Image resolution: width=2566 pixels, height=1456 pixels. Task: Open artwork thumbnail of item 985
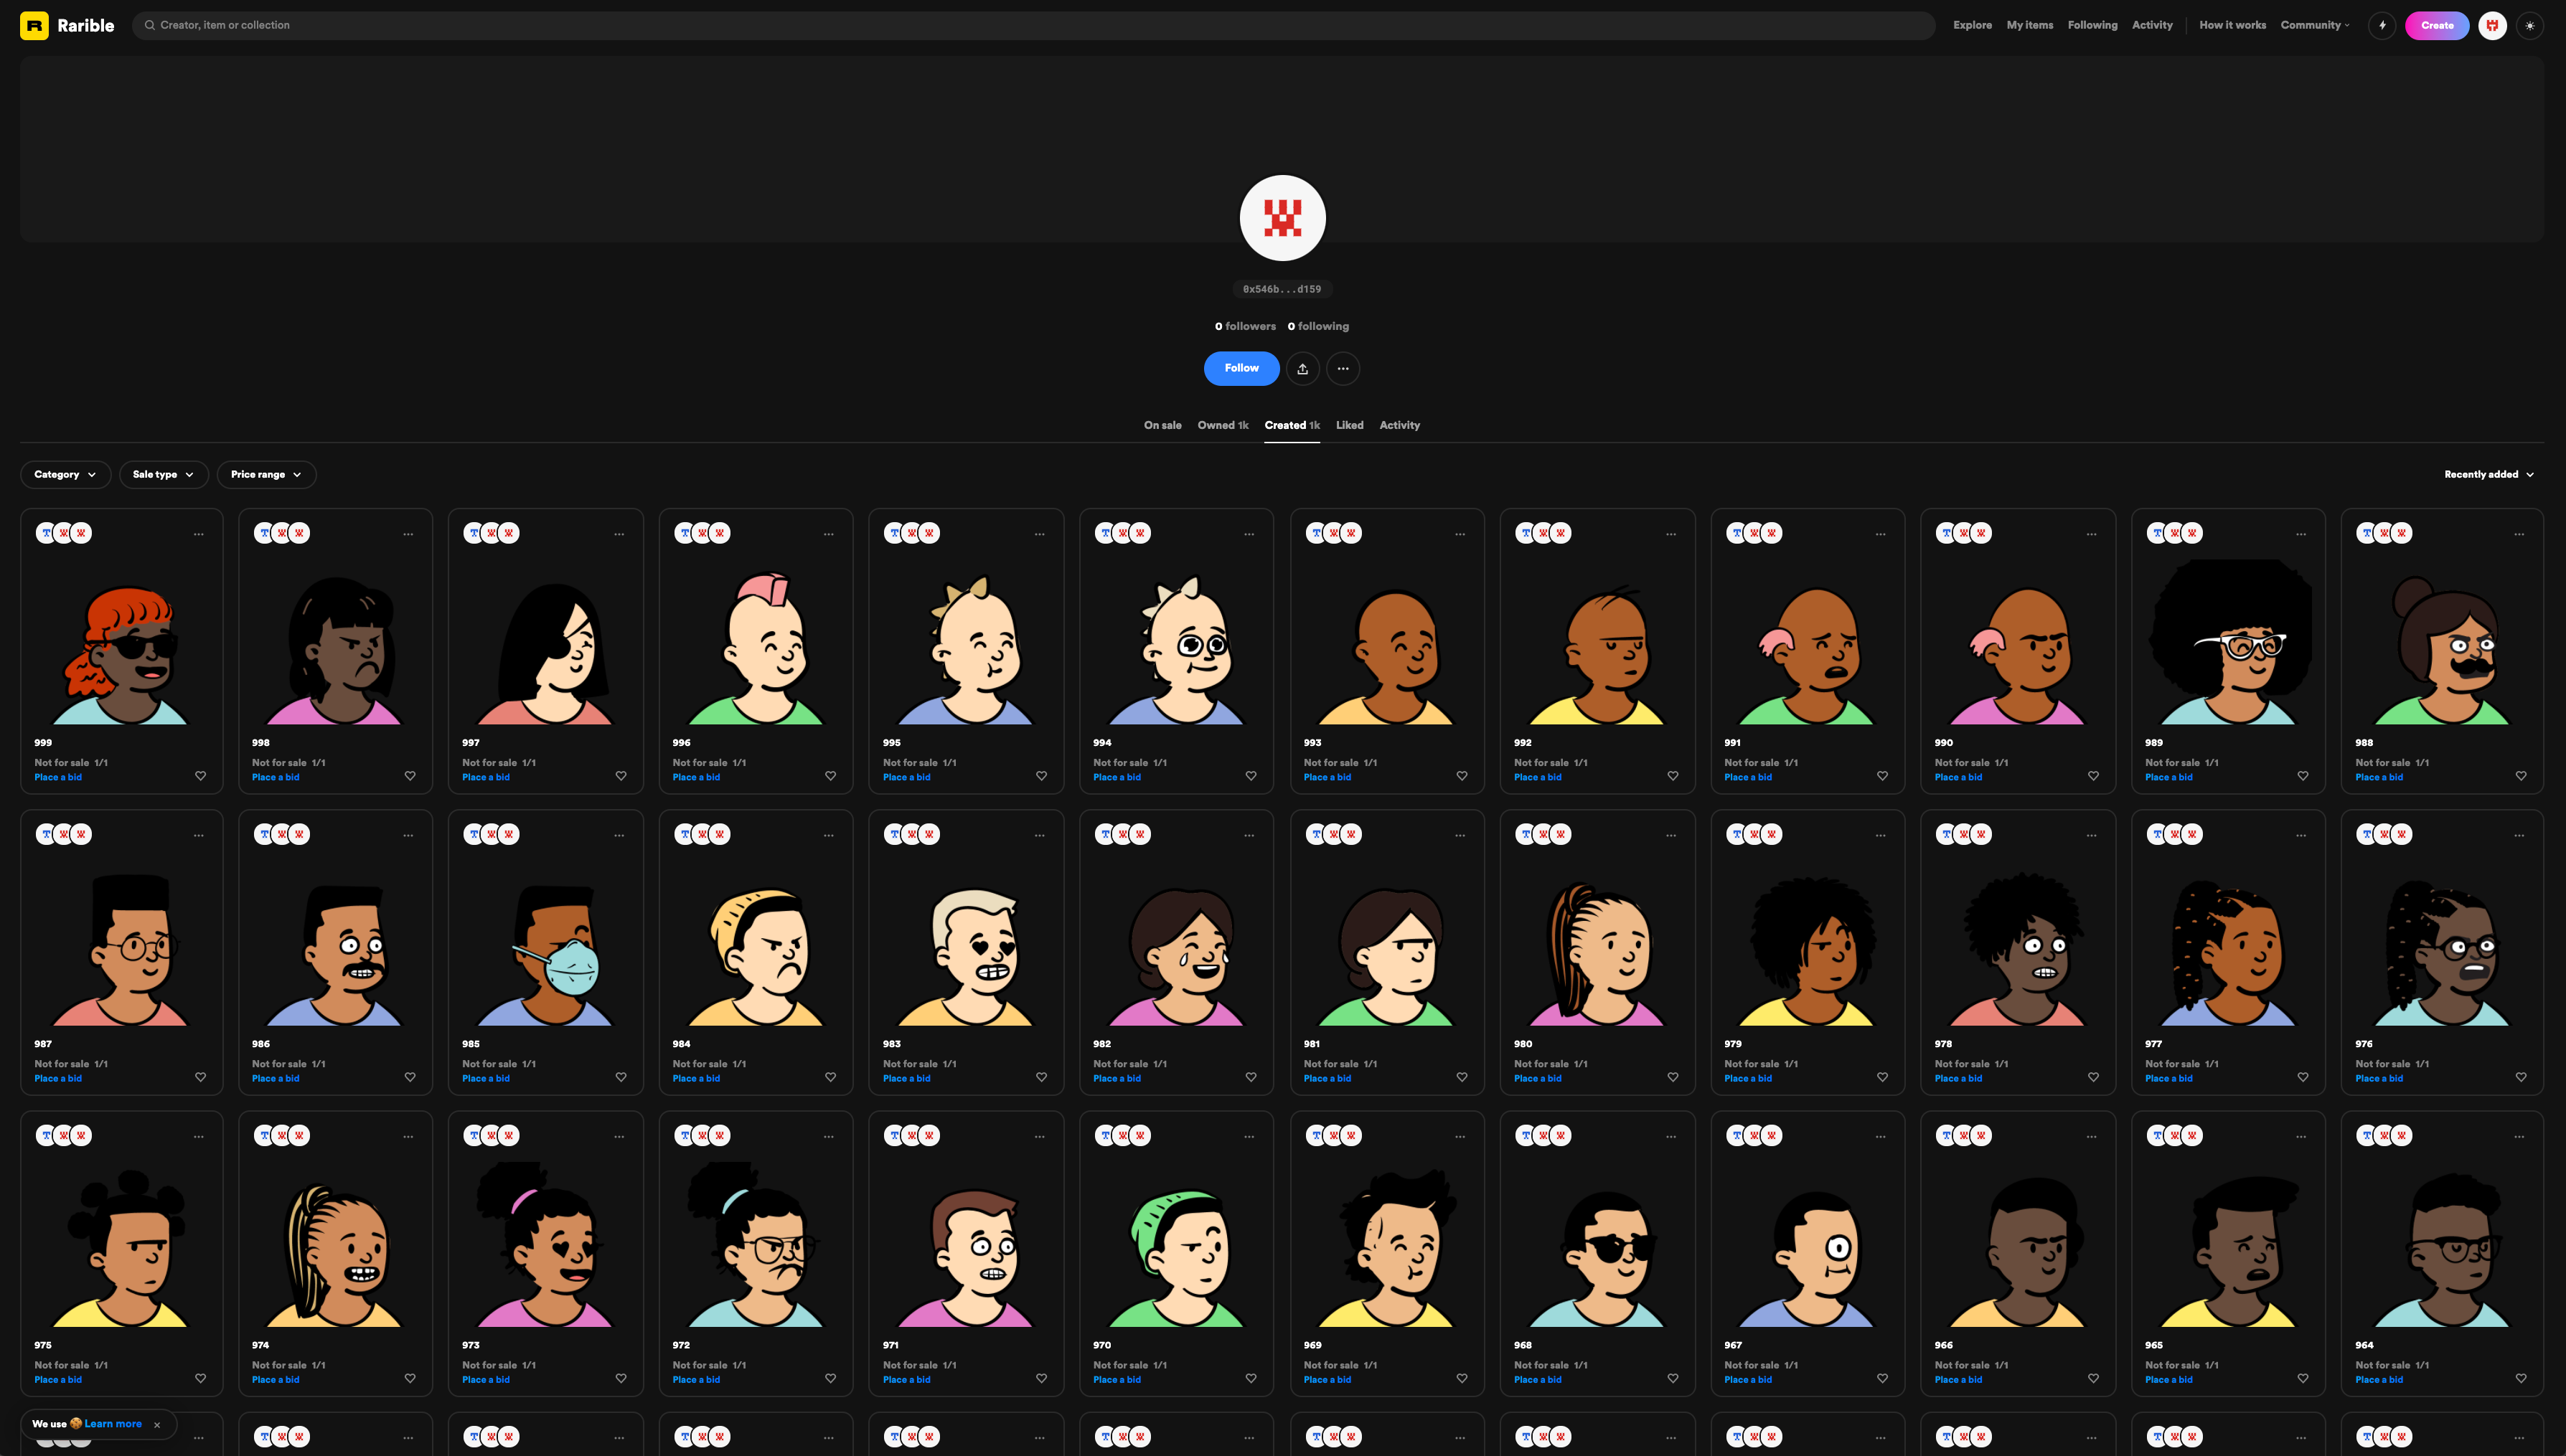pyautogui.click(x=546, y=943)
